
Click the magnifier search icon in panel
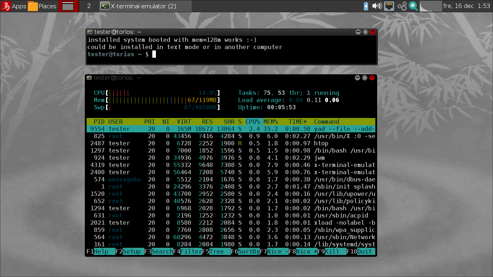tap(413, 6)
